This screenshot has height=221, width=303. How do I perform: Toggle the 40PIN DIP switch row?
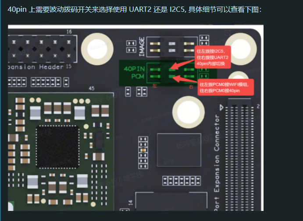172,69
